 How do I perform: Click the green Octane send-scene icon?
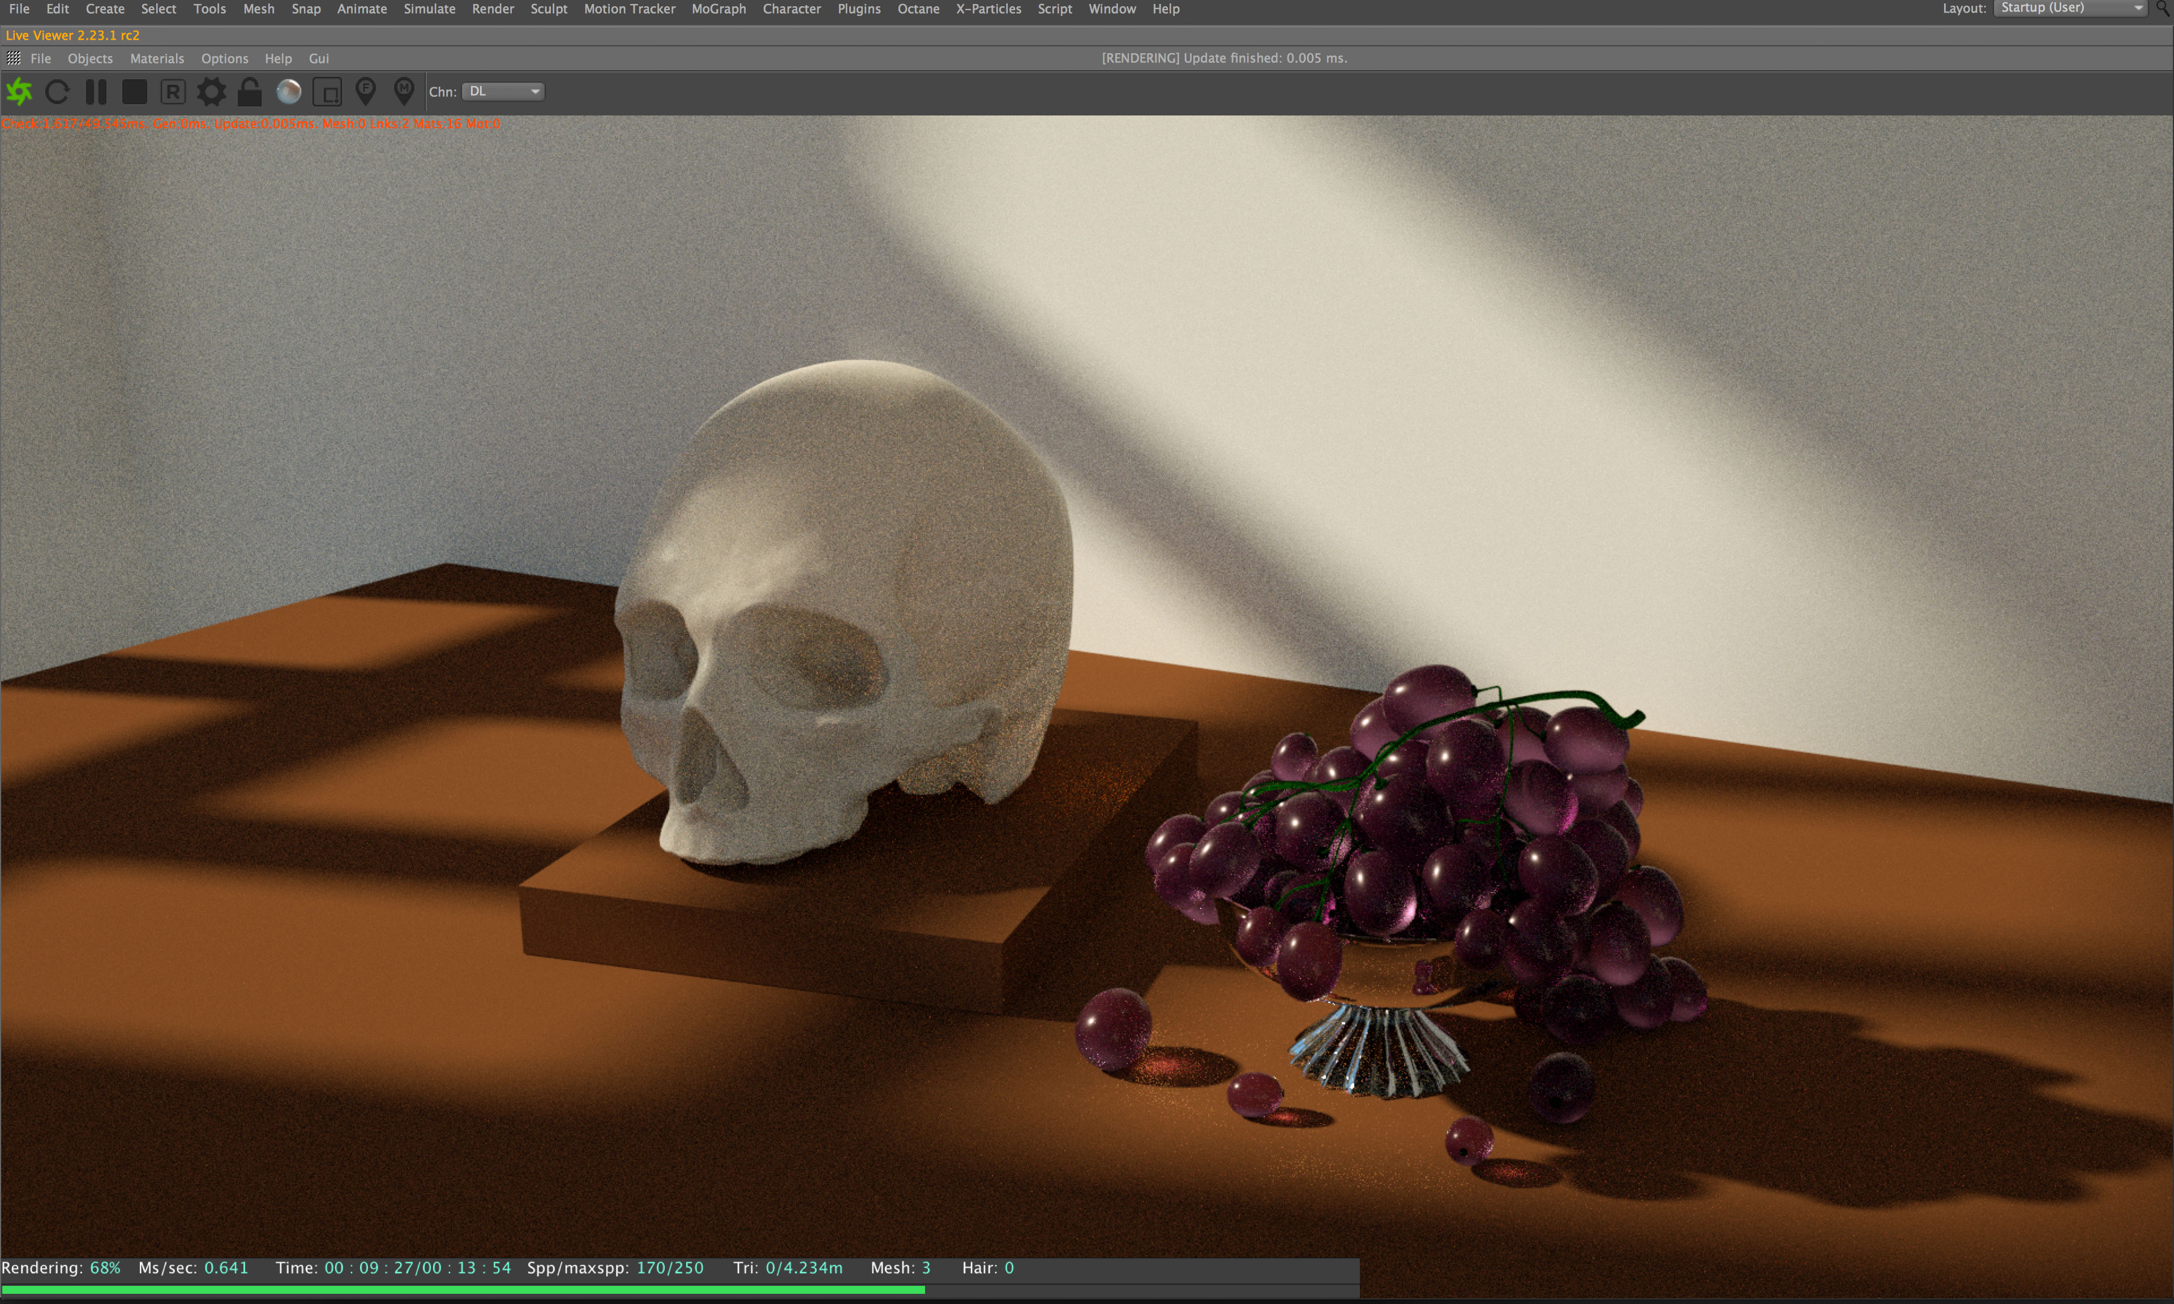coord(19,91)
